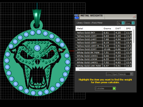
Task: Select the Yellow Gold:18KY row
Action: click(x=104, y=43)
